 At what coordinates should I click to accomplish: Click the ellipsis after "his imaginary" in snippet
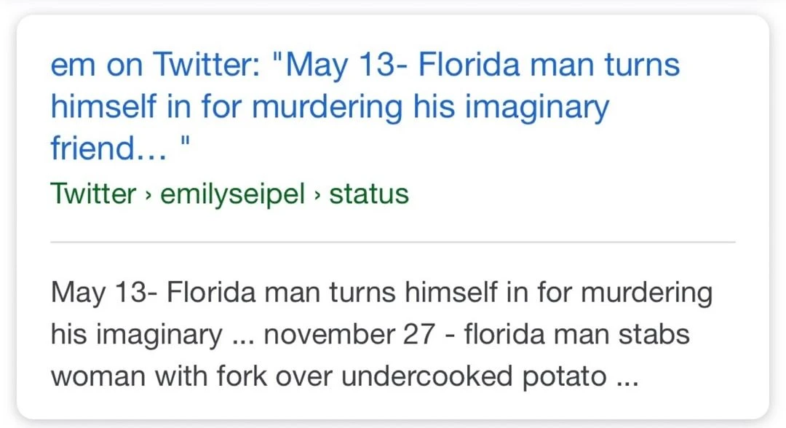(x=241, y=336)
